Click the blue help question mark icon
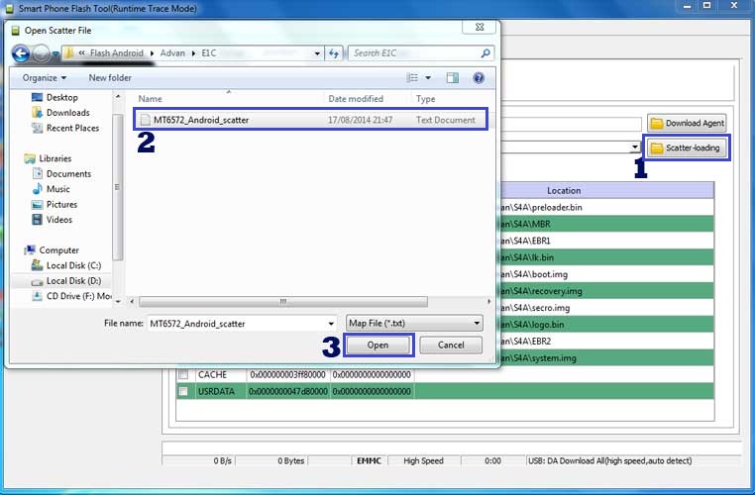The width and height of the screenshot is (755, 495). pyautogui.click(x=479, y=78)
